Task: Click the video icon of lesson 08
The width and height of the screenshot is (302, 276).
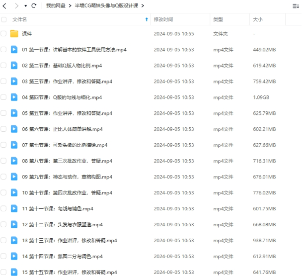Action: pyautogui.click(x=14, y=161)
